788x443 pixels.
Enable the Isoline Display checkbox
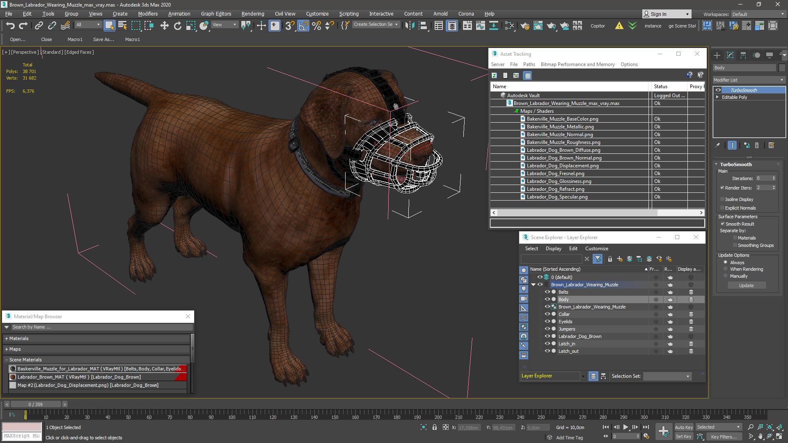pos(722,199)
